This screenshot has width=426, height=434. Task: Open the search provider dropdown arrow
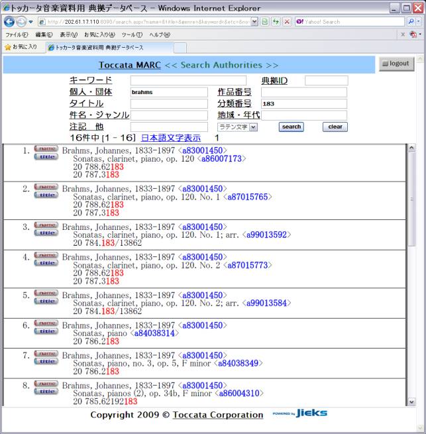pyautogui.click(x=419, y=22)
